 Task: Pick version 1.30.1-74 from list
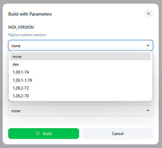[x=80, y=72]
